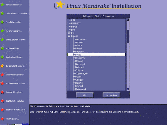Click the scrollbar down arrow in timezone list

tap(128, 89)
